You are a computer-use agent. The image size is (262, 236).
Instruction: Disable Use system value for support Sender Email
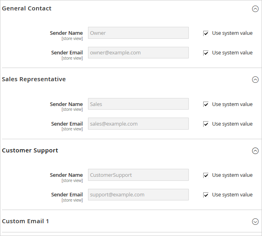[x=206, y=195]
